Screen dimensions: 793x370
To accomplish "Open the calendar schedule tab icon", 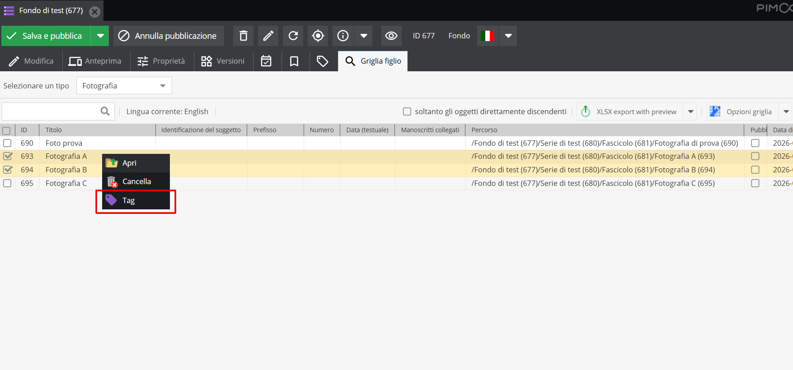I will click(x=266, y=61).
